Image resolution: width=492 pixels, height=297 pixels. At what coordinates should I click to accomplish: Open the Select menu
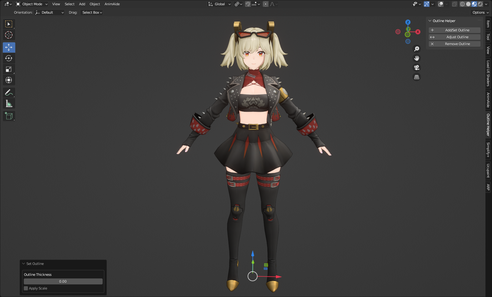point(69,4)
